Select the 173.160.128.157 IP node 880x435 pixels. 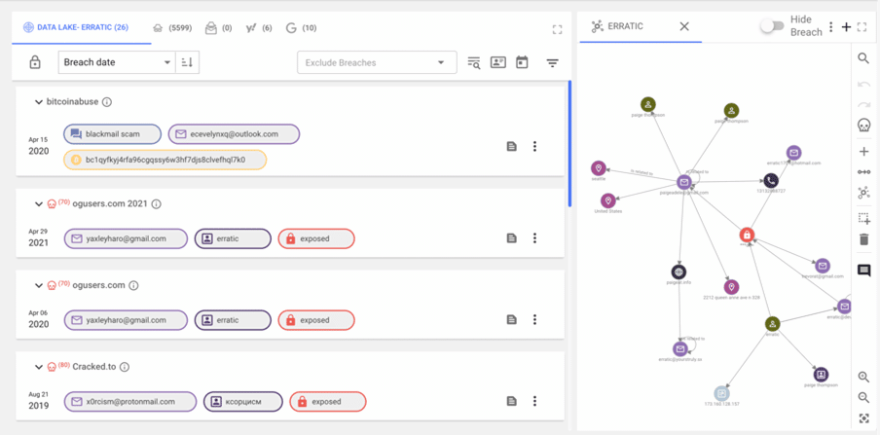pos(722,393)
